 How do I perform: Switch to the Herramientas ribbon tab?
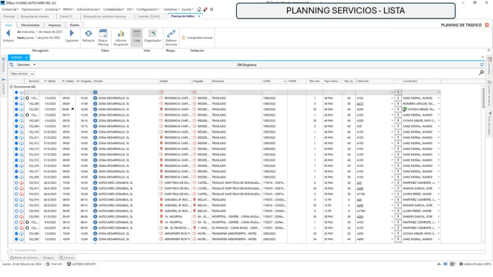30,24
